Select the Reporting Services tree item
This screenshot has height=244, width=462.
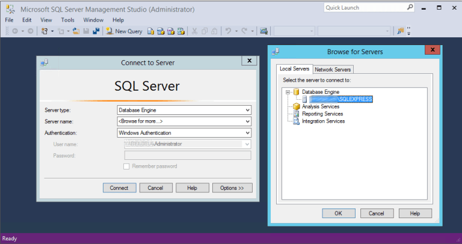pyautogui.click(x=322, y=114)
